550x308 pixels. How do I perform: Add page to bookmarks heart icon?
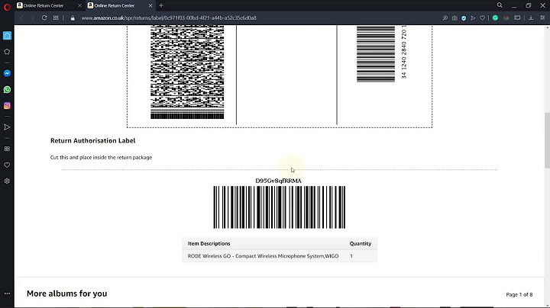(x=482, y=18)
